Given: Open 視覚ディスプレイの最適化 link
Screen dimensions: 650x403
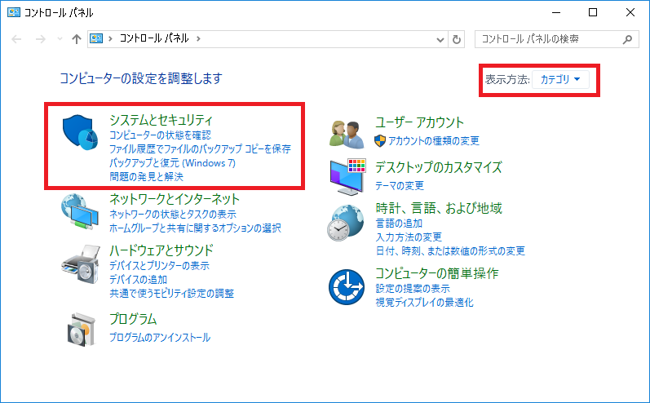Looking at the screenshot, I should pyautogui.click(x=424, y=302).
